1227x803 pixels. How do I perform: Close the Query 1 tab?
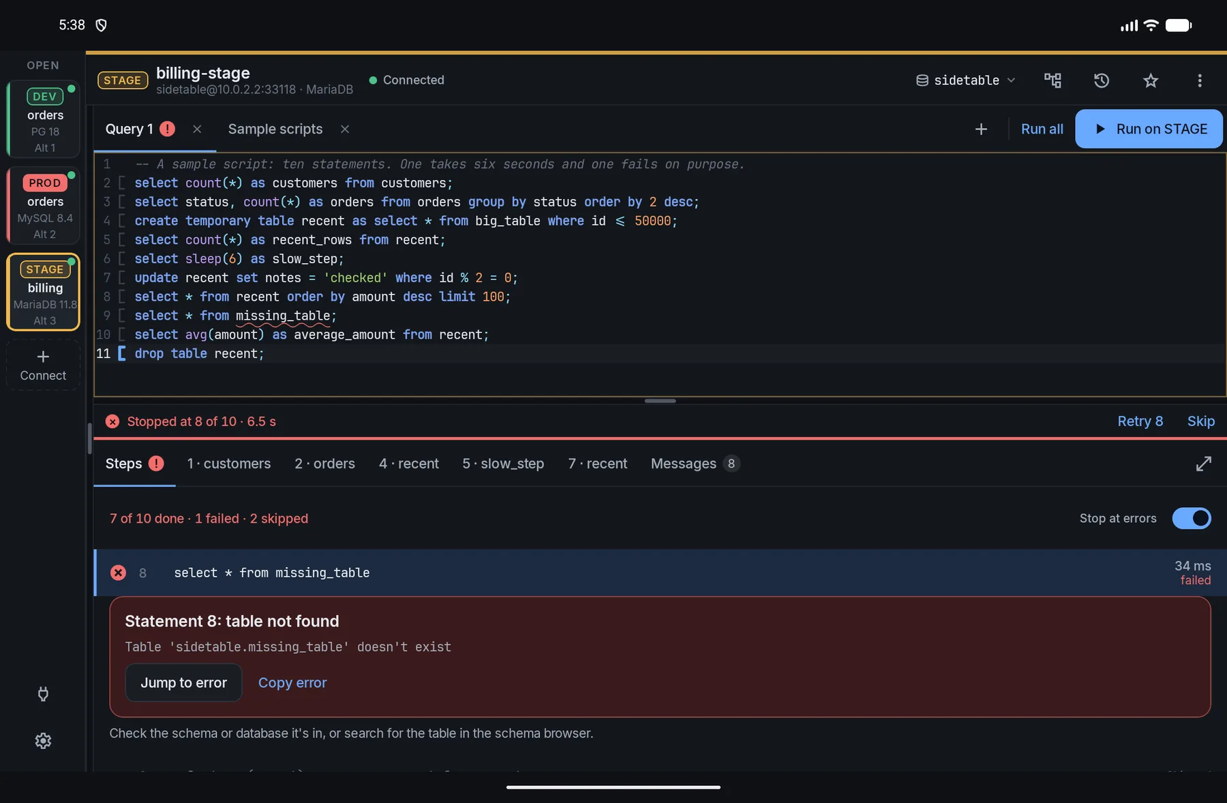[197, 129]
